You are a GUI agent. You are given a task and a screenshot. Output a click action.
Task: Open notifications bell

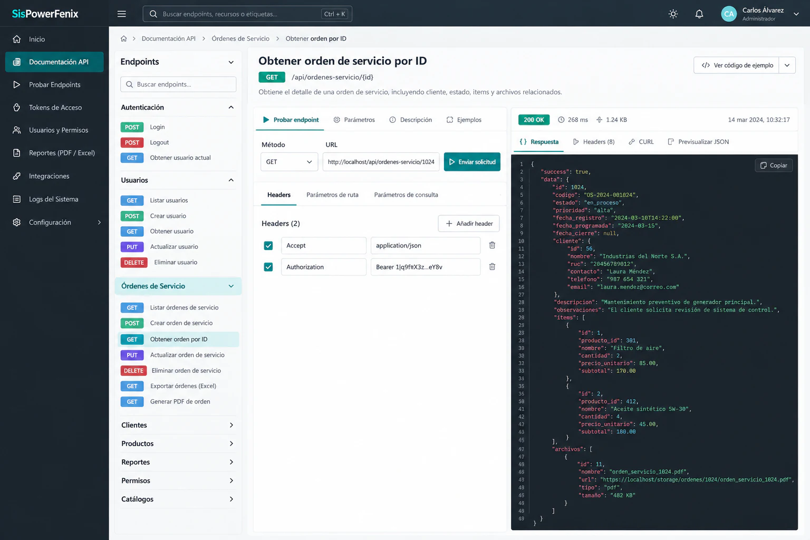(699, 14)
